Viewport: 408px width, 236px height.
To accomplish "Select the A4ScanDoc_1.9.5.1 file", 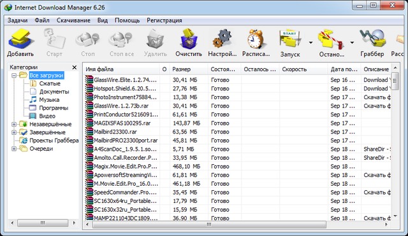I will click(237, 149).
